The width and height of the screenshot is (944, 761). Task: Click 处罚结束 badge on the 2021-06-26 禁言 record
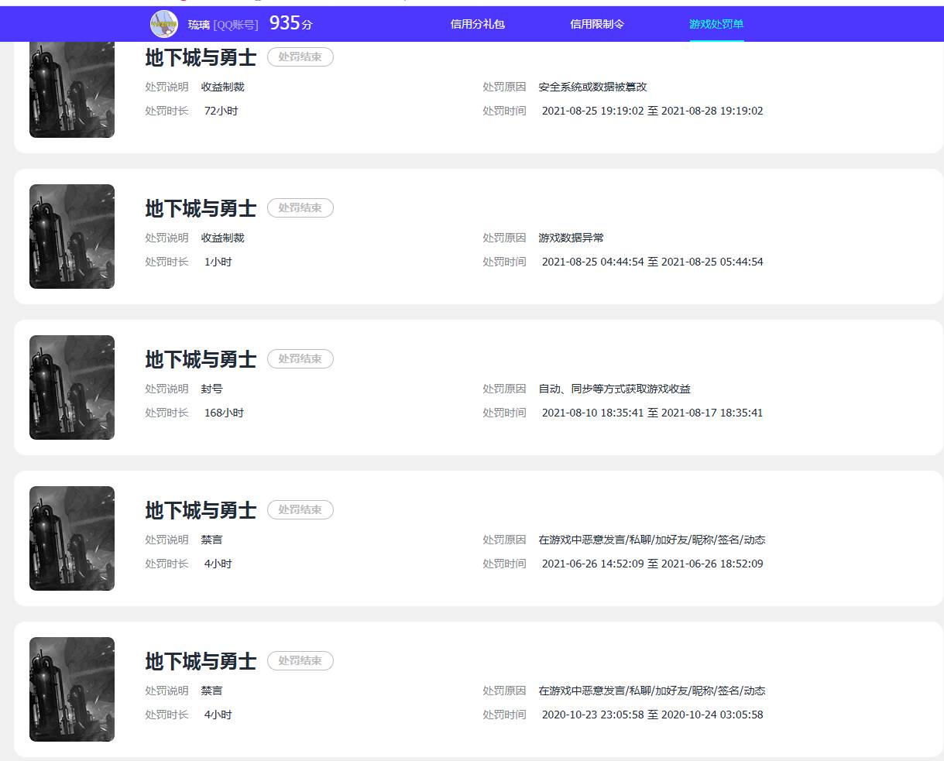(300, 510)
